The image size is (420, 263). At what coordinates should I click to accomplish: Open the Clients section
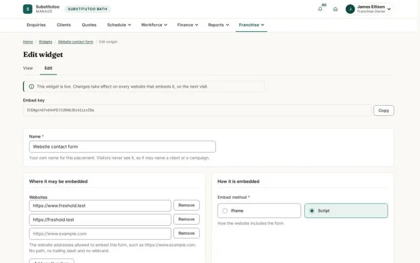coord(64,25)
